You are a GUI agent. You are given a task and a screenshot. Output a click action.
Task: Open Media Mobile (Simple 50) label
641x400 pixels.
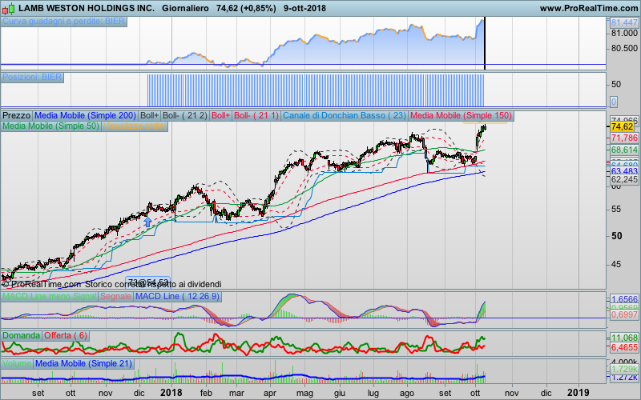(x=50, y=126)
